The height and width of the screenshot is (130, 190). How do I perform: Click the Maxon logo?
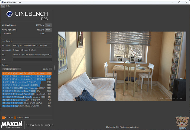12,124
